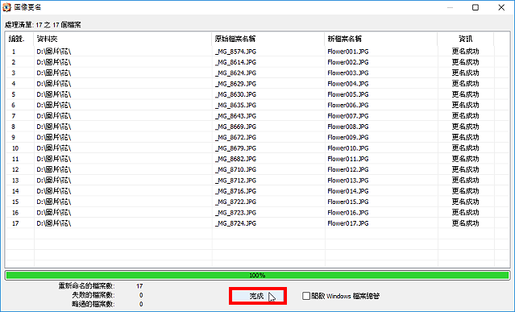This screenshot has height=312, width=515.
Task: Close the 圖像更名 window
Action: point(501,7)
